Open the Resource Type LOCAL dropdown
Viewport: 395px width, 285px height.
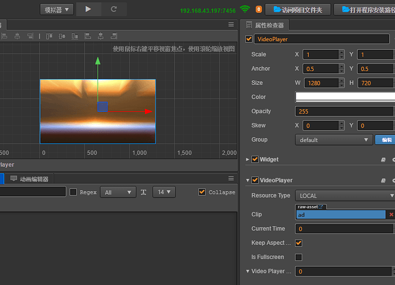click(x=345, y=196)
